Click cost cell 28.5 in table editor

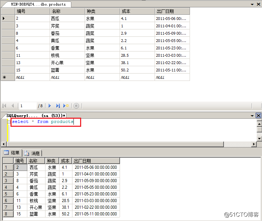(x=137, y=55)
